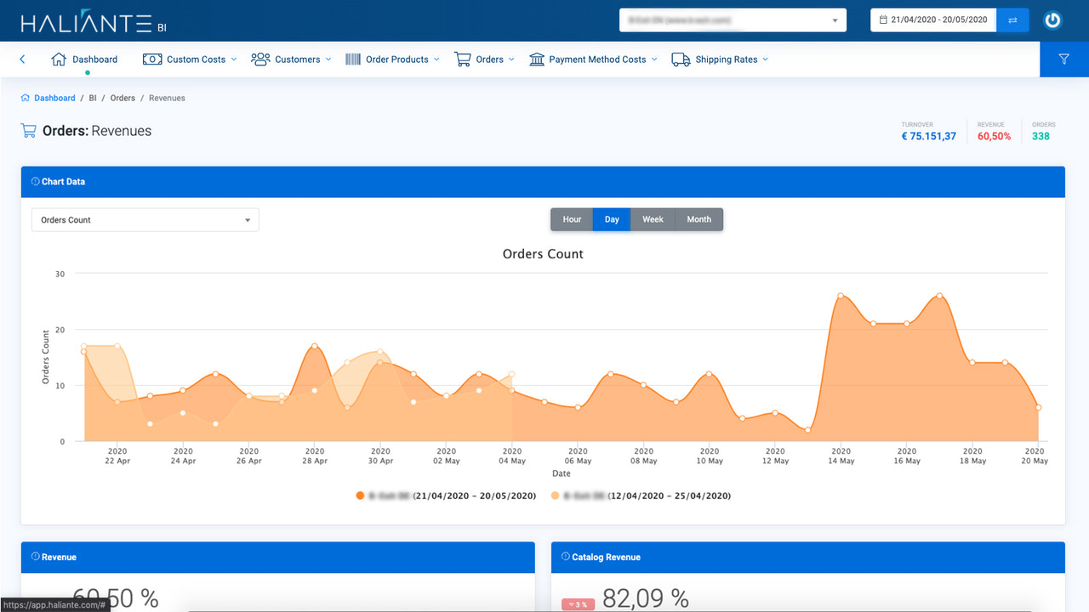Click the date range 21/04/2020 - 20/05/2020 field
The width and height of the screenshot is (1089, 612).
coord(933,20)
